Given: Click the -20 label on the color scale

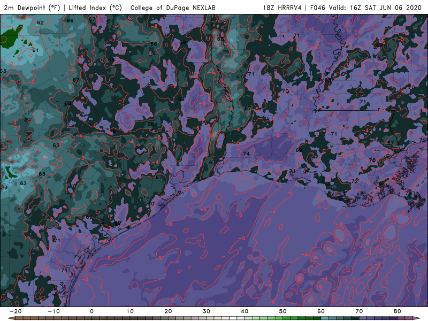Looking at the screenshot, I should (16, 311).
